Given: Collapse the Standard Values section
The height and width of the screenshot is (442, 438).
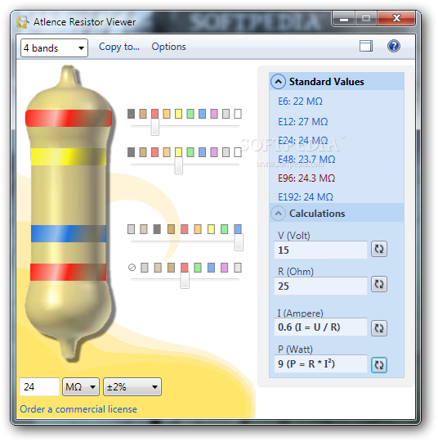Looking at the screenshot, I should tap(278, 82).
